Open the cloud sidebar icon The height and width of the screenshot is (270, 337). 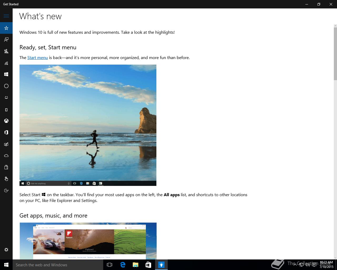coord(6,156)
